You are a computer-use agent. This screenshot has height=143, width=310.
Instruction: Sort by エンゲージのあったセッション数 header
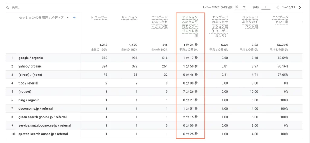[160, 22]
